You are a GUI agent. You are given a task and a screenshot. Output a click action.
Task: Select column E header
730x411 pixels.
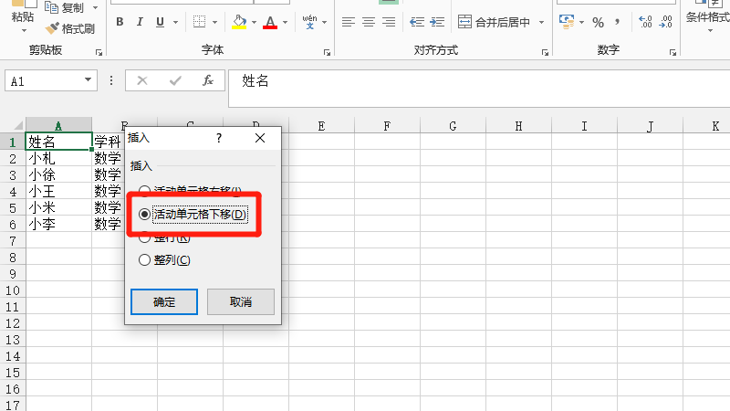click(x=321, y=126)
